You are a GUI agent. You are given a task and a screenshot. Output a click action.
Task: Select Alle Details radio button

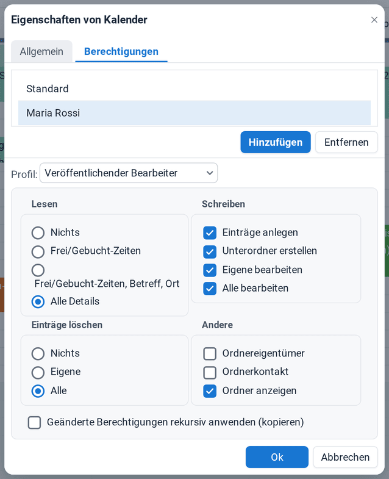click(x=38, y=302)
